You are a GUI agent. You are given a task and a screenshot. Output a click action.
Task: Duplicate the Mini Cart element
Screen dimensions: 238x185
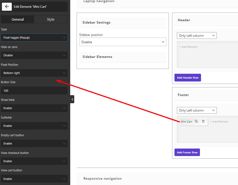[196, 121]
